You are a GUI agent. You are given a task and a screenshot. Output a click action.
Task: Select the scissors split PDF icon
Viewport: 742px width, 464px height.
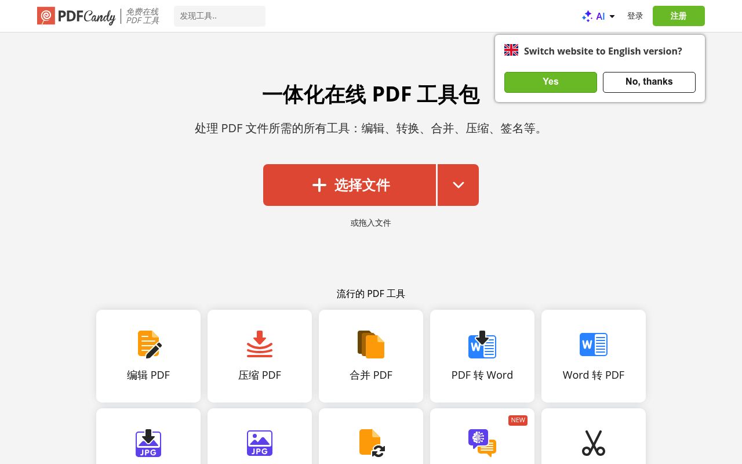coord(594,443)
